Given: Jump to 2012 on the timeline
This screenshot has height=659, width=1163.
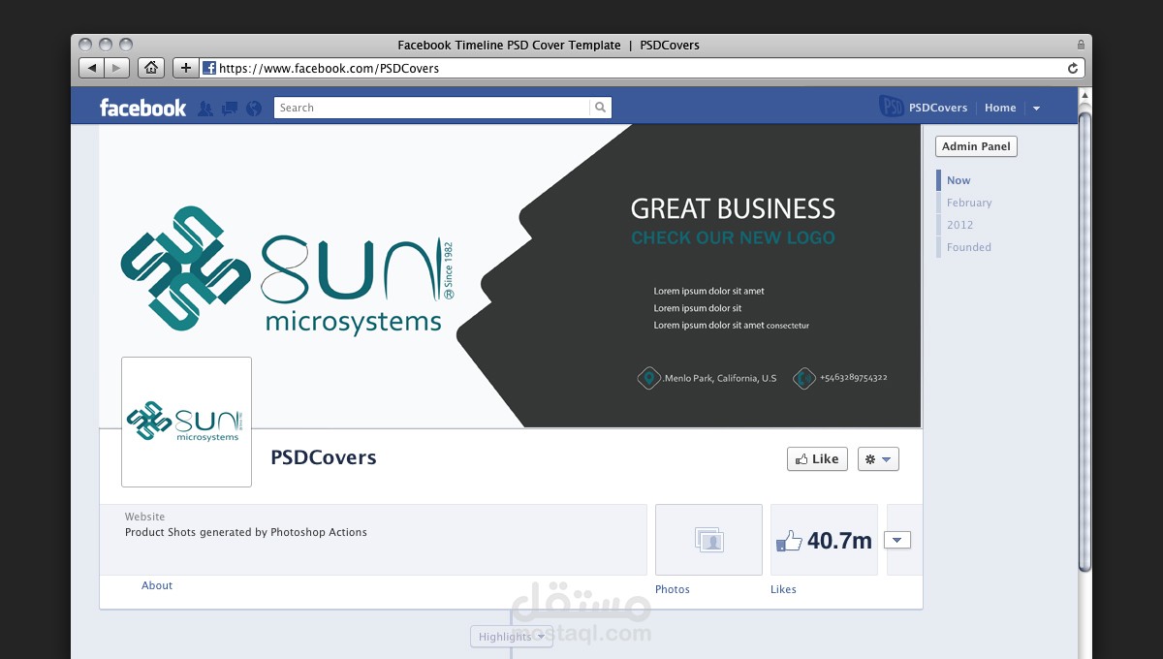Looking at the screenshot, I should click(959, 225).
